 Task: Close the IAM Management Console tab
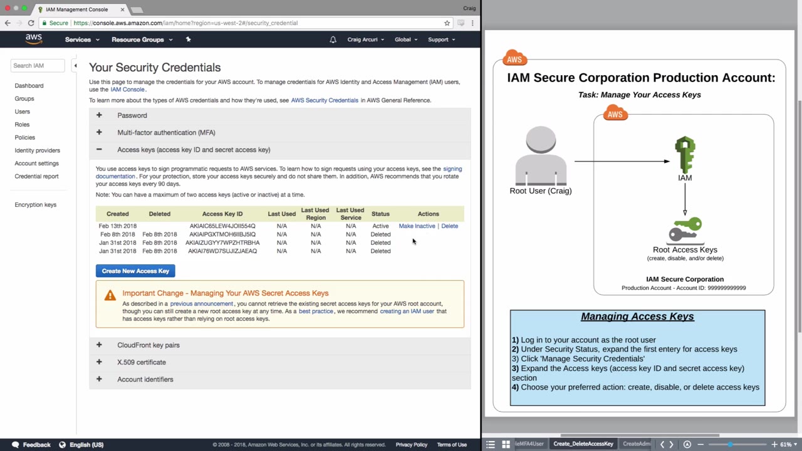point(122,9)
